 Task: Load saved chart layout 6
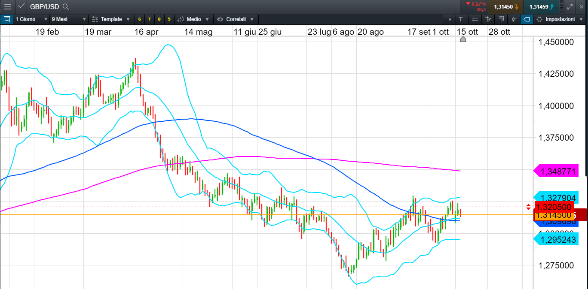139,19
